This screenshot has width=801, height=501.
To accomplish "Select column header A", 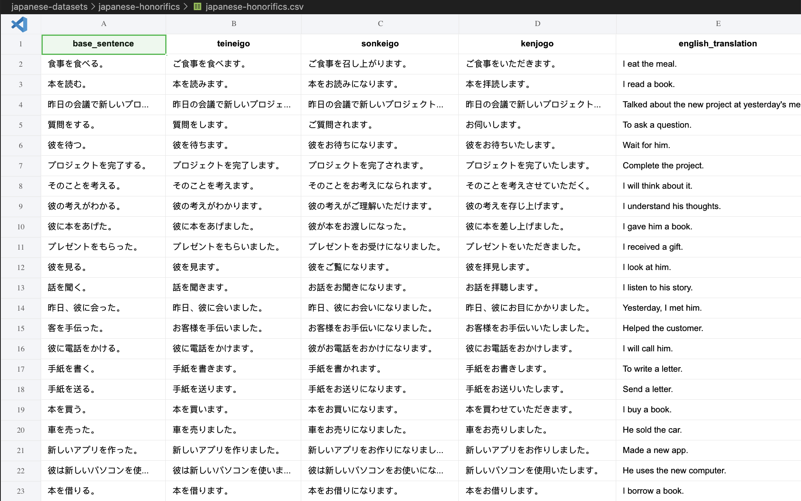I will click(103, 24).
